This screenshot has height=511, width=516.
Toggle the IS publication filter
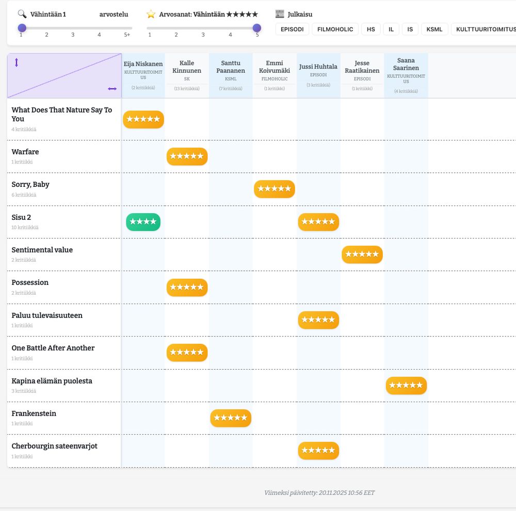tap(410, 29)
